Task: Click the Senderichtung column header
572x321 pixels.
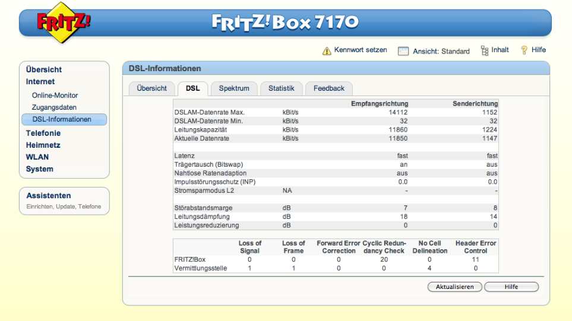Action: click(475, 104)
